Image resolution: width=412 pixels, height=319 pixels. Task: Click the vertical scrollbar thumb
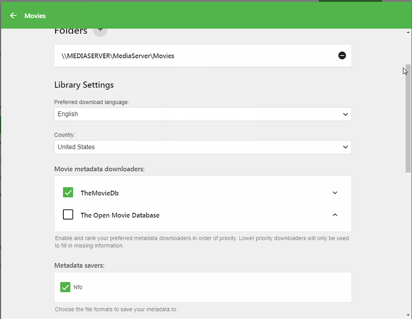pyautogui.click(x=408, y=117)
